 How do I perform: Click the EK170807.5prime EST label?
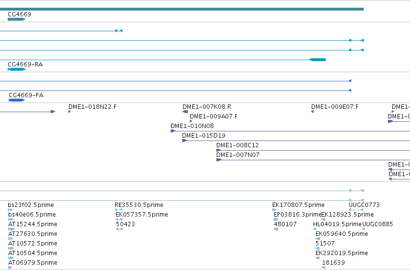tap(298, 205)
